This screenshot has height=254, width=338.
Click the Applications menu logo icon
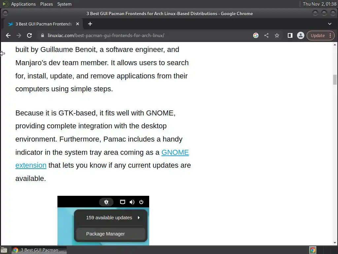(x=6, y=4)
